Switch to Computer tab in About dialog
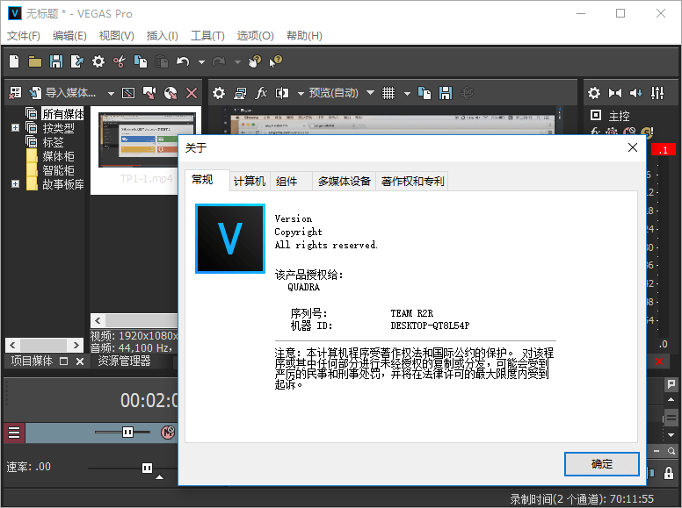The height and width of the screenshot is (508, 682). click(250, 181)
